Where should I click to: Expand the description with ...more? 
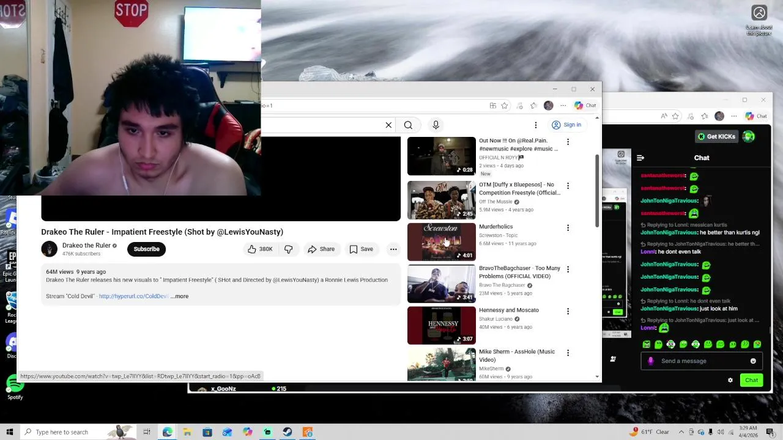[x=179, y=296]
